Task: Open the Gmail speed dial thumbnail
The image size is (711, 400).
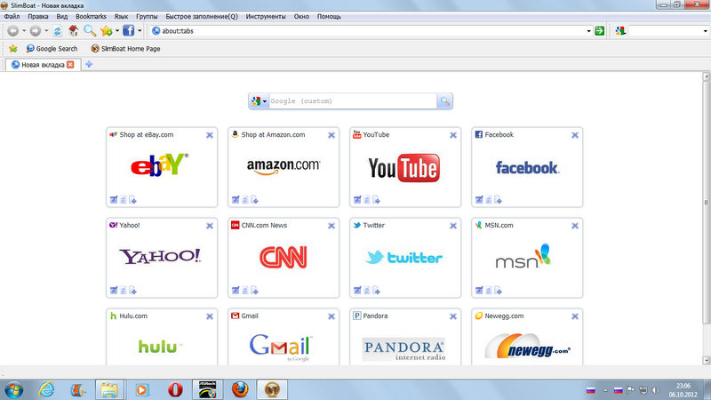Action: tap(280, 347)
